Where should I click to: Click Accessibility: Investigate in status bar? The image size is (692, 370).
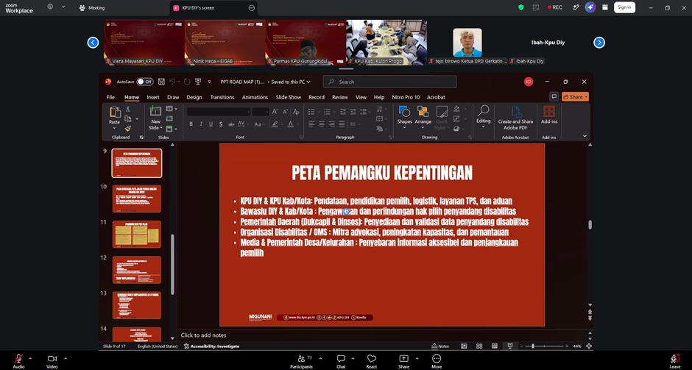click(x=212, y=346)
